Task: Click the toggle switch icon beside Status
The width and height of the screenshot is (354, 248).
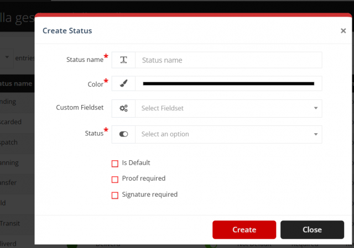Action: tap(123, 134)
